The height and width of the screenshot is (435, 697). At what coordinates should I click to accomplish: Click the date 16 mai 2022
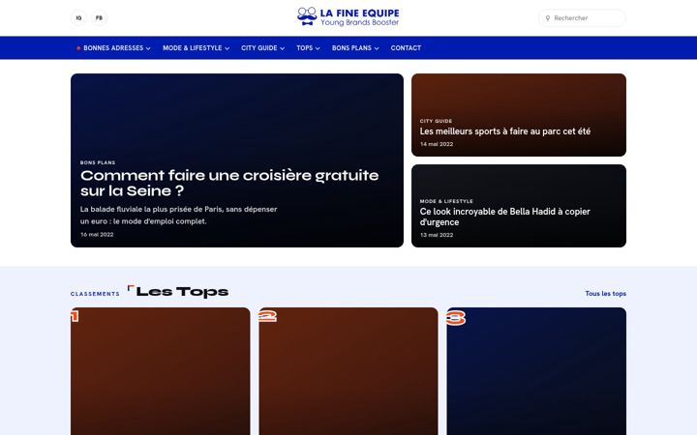tap(97, 234)
